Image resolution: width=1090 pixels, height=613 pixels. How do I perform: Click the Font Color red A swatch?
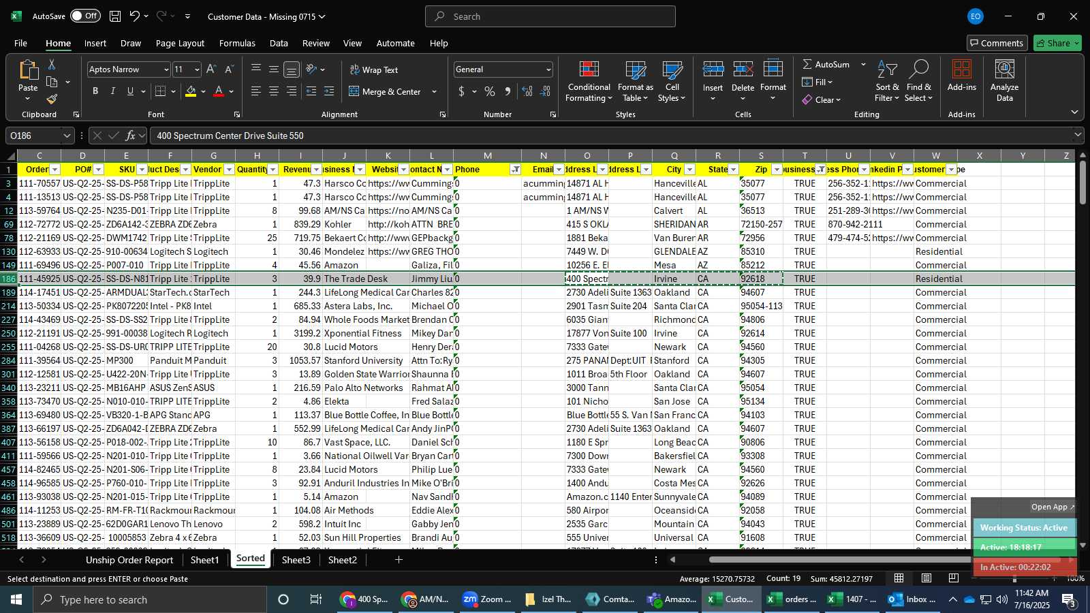coord(219,91)
